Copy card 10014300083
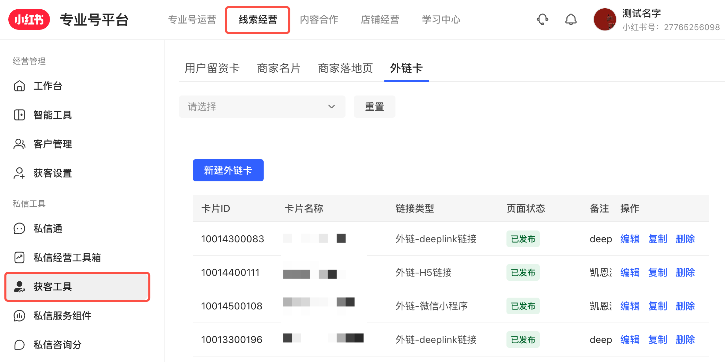725x362 pixels. [658, 239]
